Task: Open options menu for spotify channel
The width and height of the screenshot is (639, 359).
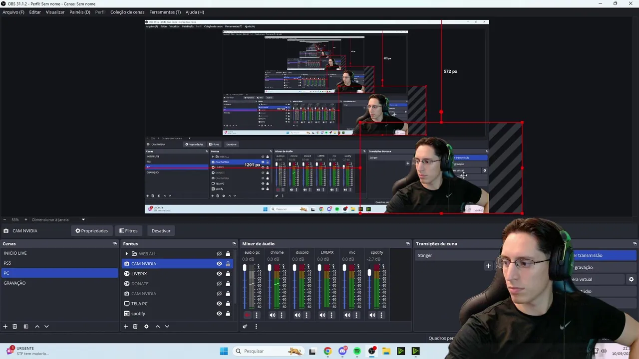Action: [381, 315]
